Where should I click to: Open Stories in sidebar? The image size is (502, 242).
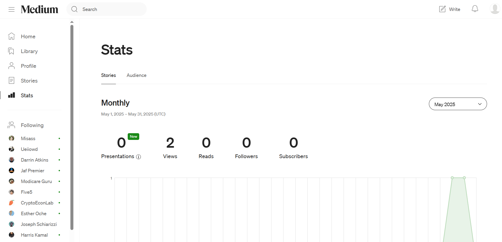pos(29,81)
